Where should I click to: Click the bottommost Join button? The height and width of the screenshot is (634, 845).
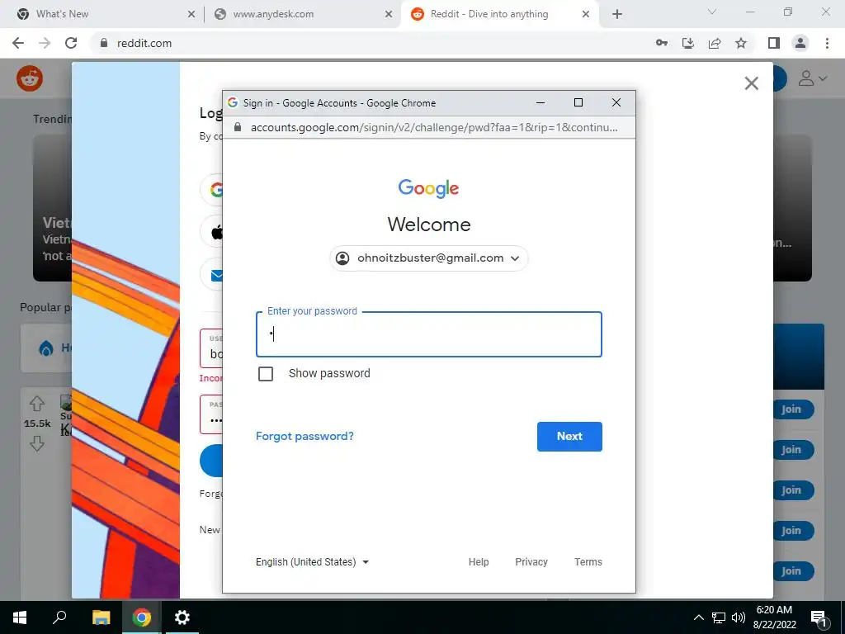click(x=791, y=571)
